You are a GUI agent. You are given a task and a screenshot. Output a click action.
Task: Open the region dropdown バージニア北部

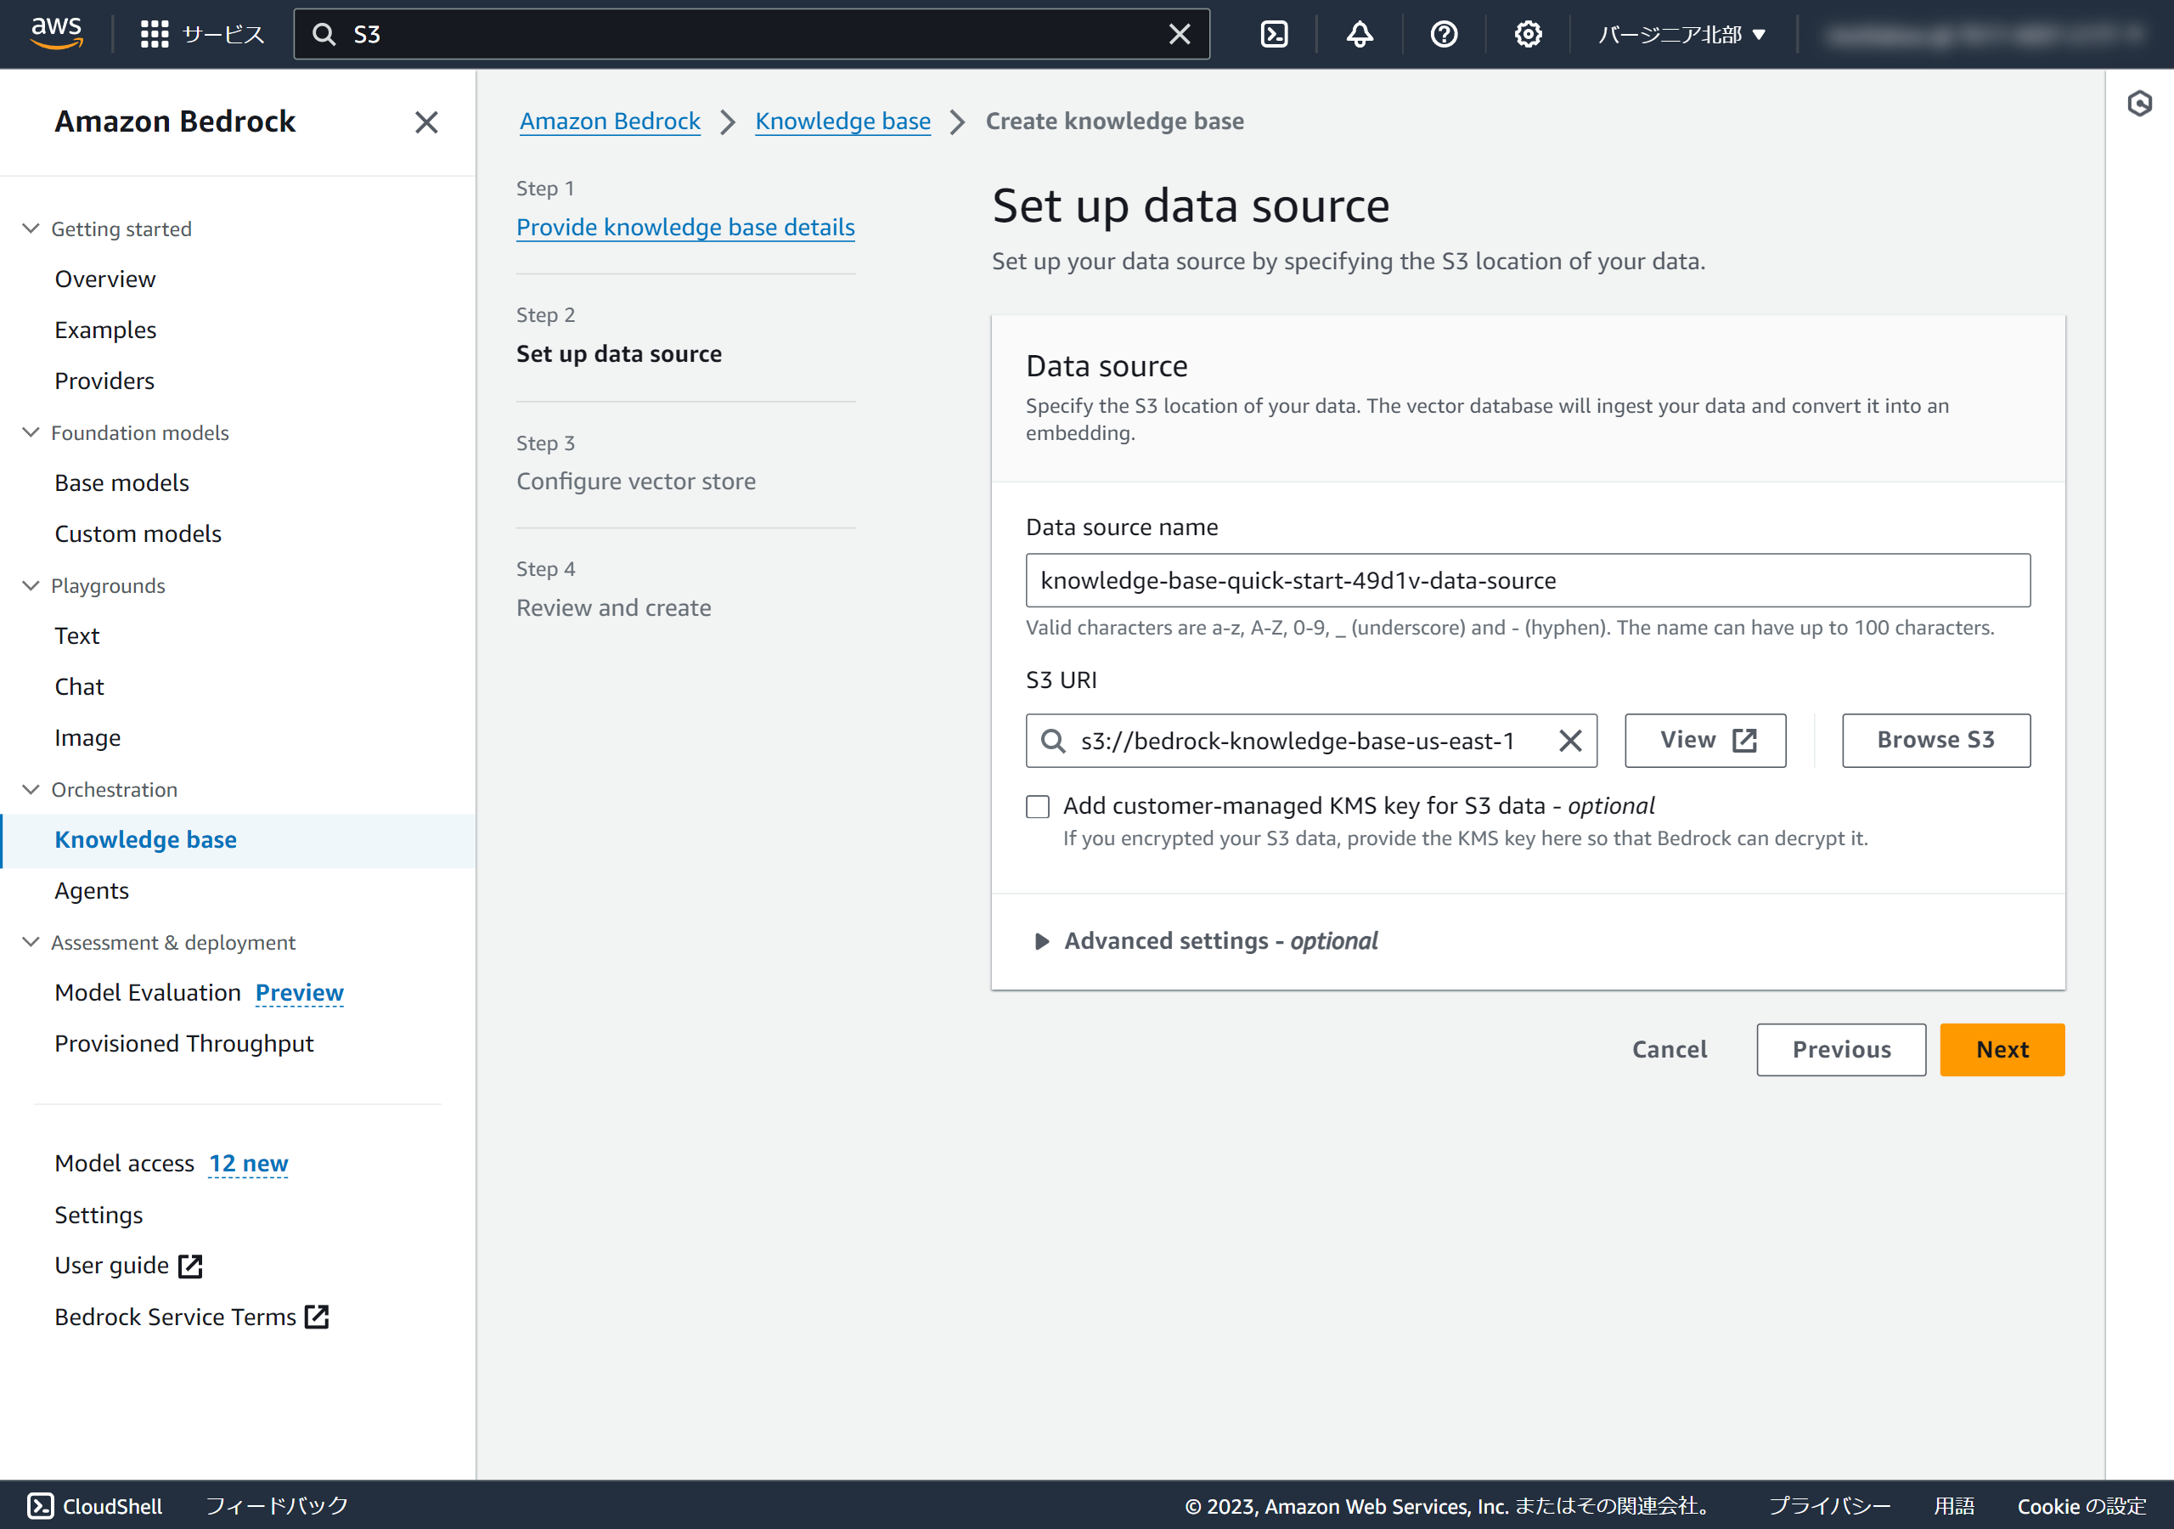[1681, 34]
